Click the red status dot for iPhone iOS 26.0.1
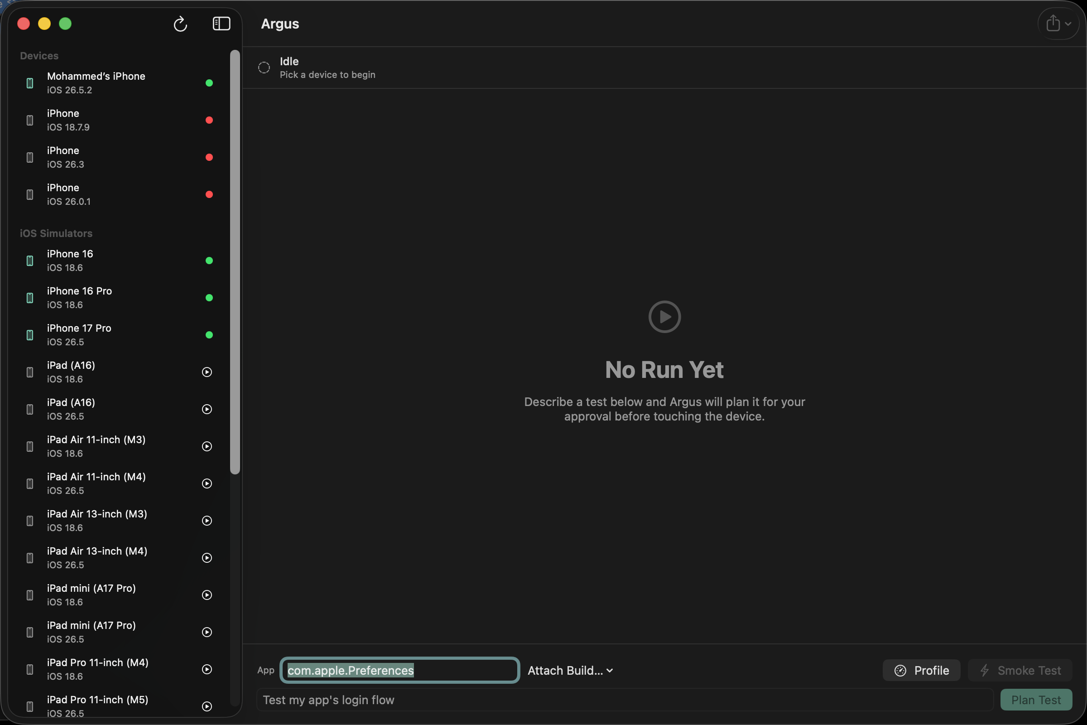Image resolution: width=1087 pixels, height=725 pixels. [x=209, y=194]
